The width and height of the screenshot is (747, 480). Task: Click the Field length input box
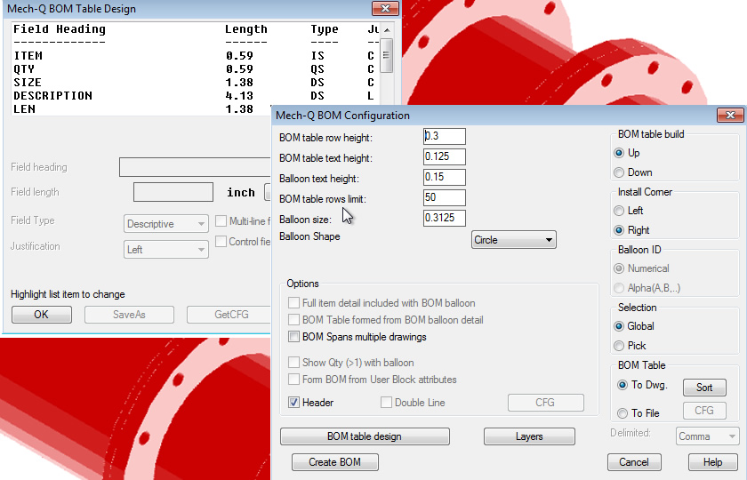(x=173, y=192)
